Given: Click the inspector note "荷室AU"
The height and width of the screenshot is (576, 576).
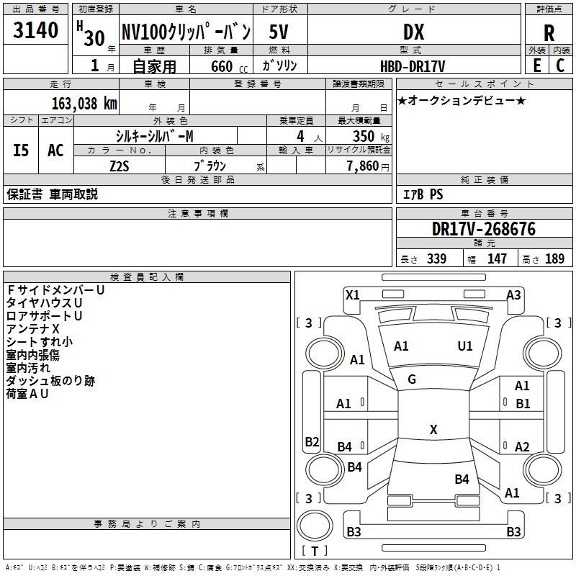Looking at the screenshot, I should 27,393.
